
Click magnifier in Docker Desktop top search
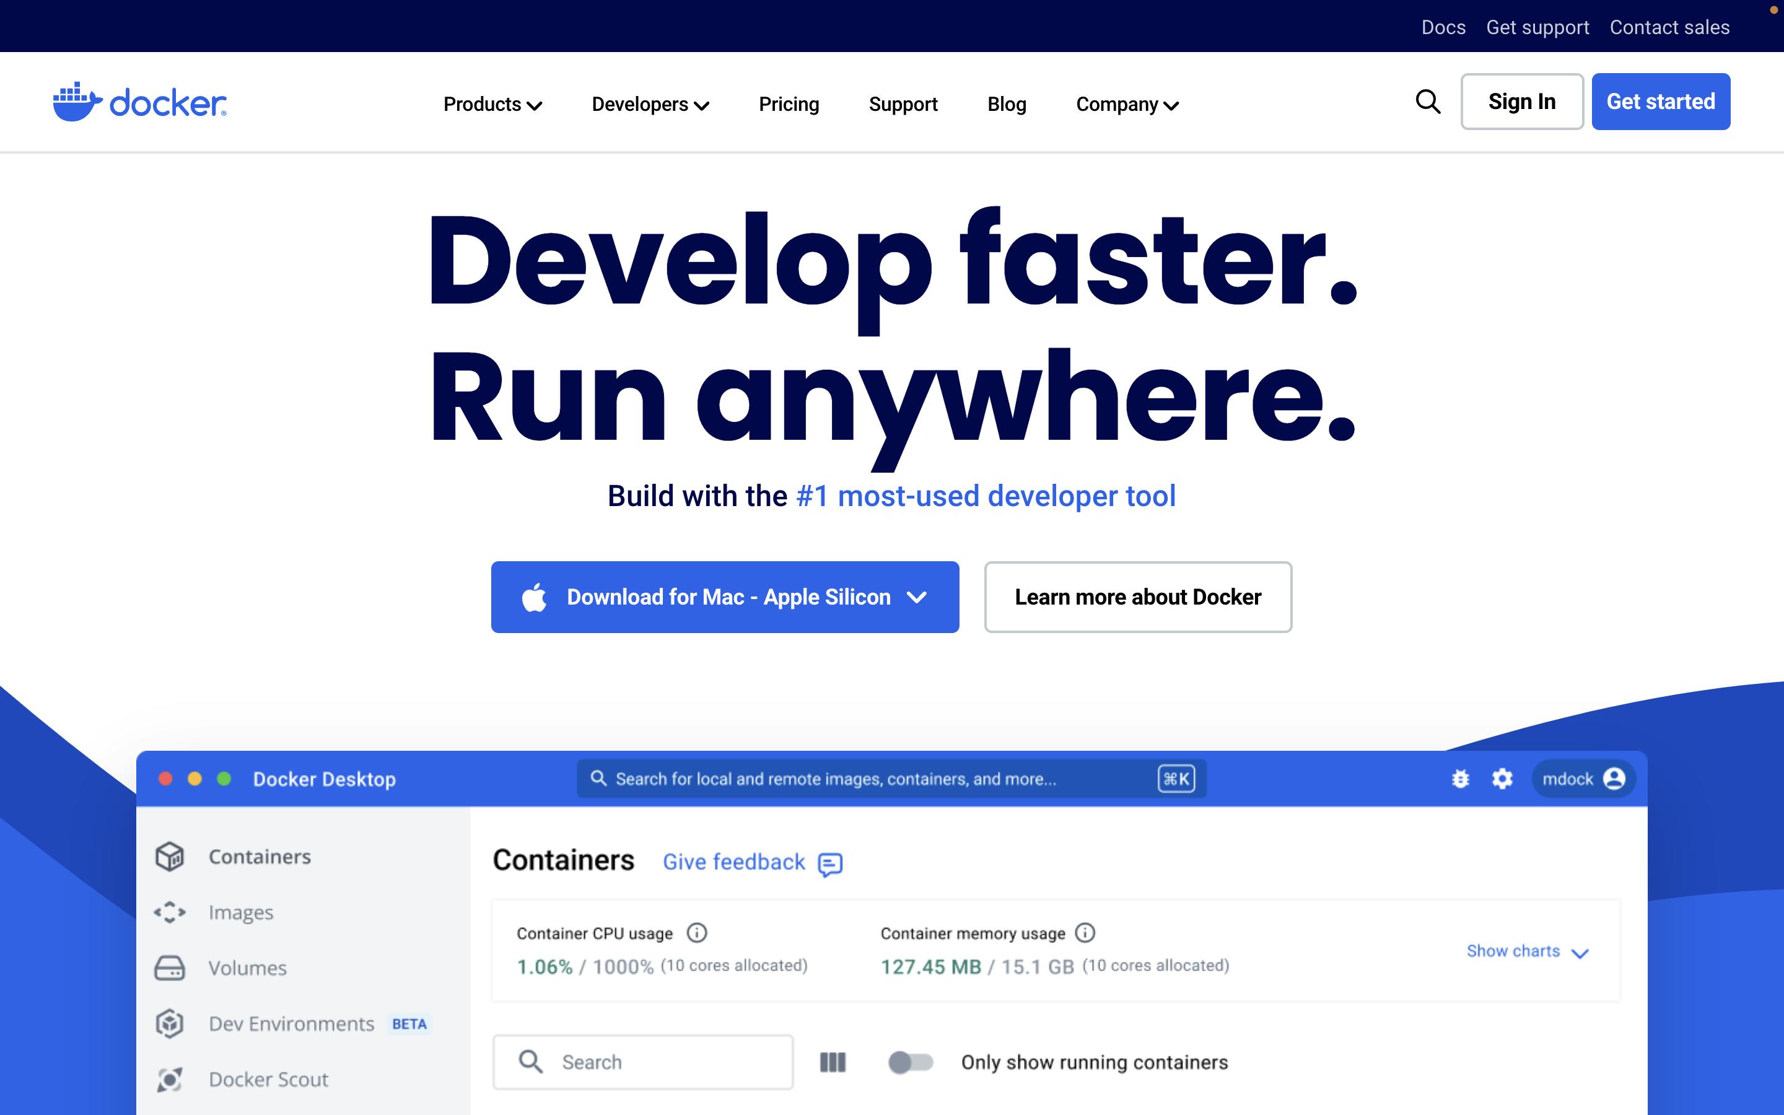(x=598, y=778)
